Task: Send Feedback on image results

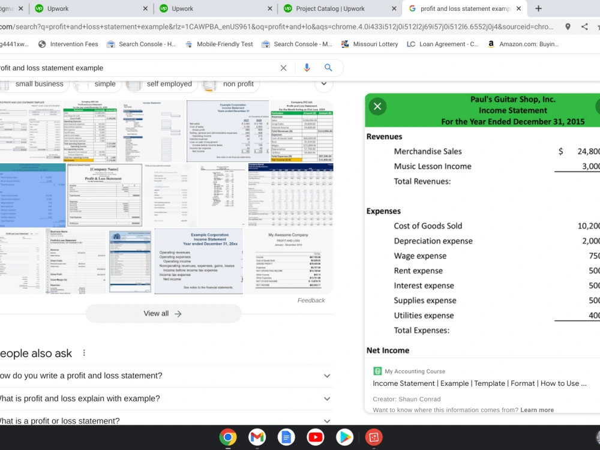Action: pos(311,301)
